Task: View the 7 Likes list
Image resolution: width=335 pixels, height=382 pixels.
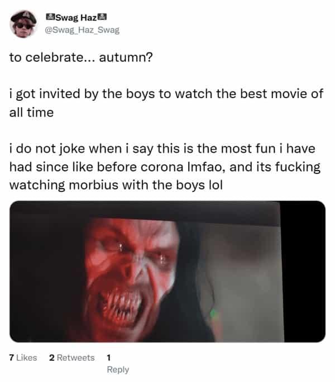Action: [23, 357]
